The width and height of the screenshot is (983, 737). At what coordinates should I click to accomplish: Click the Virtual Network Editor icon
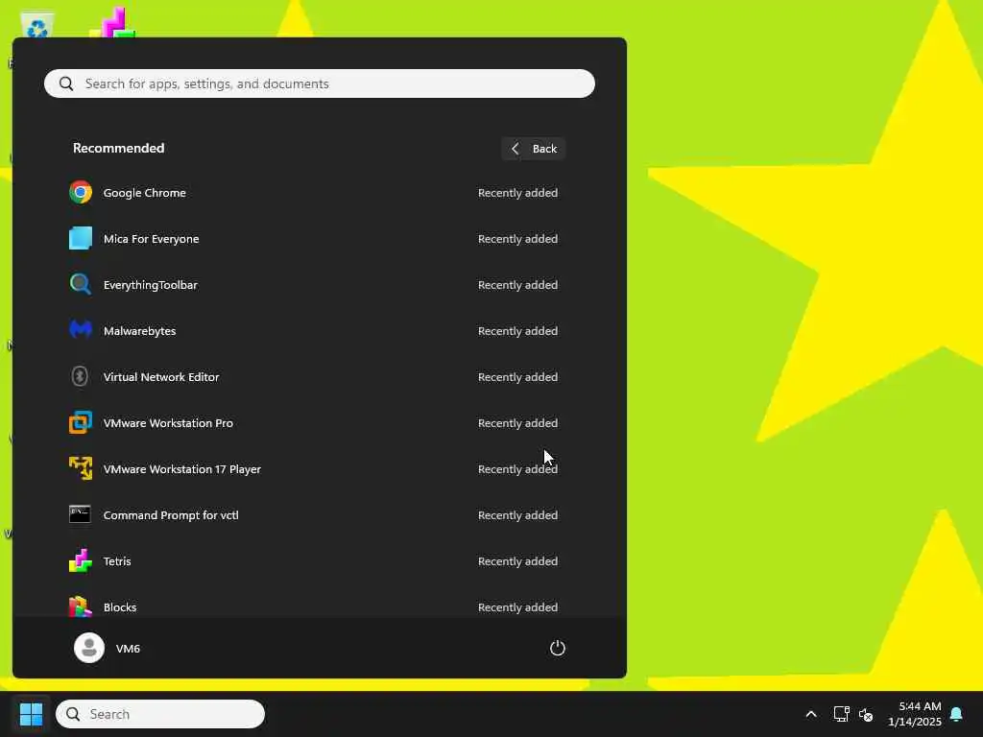pyautogui.click(x=81, y=376)
